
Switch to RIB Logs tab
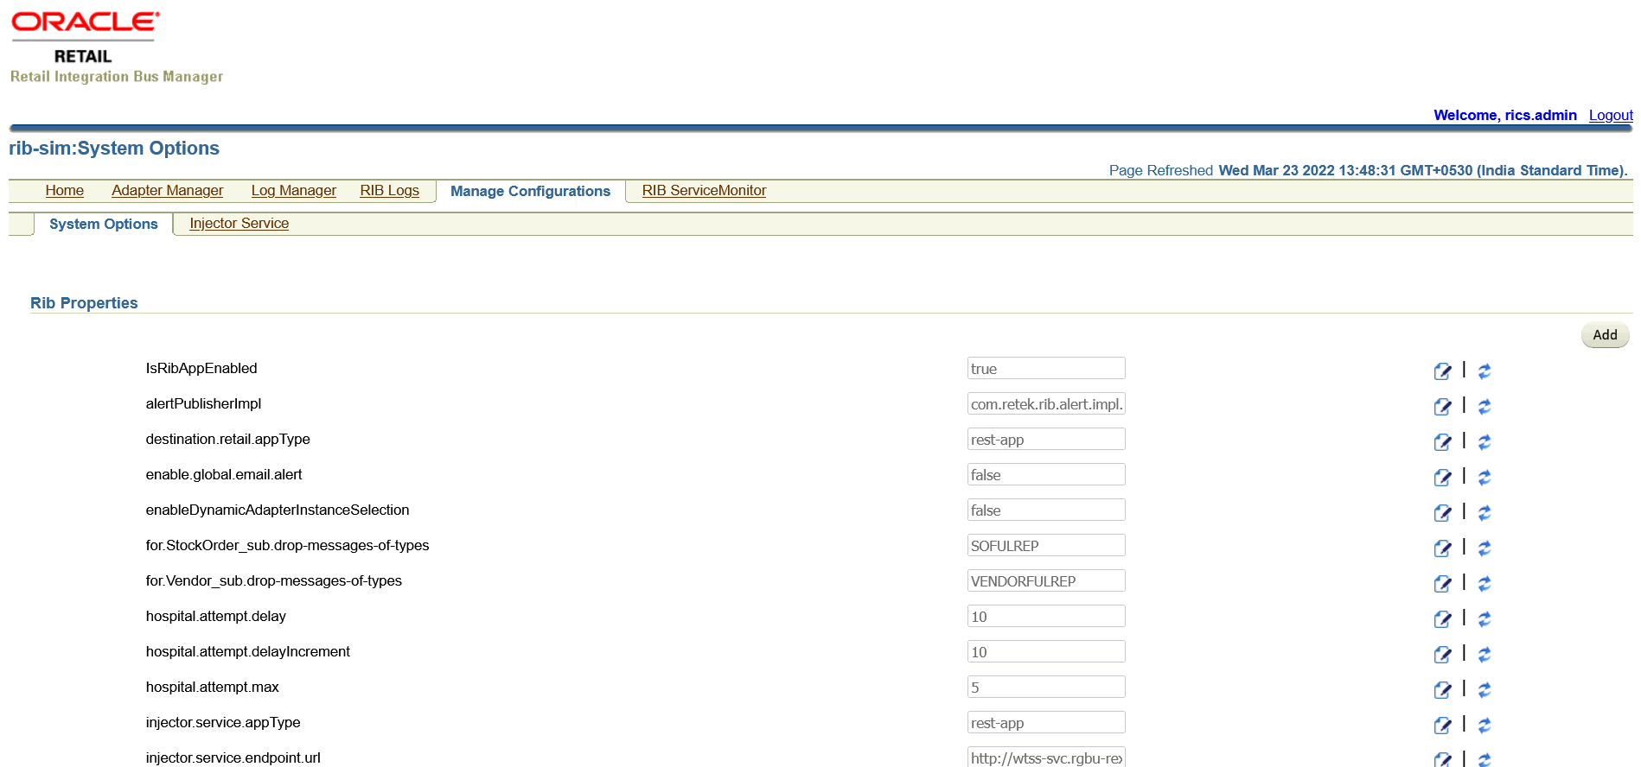point(389,191)
